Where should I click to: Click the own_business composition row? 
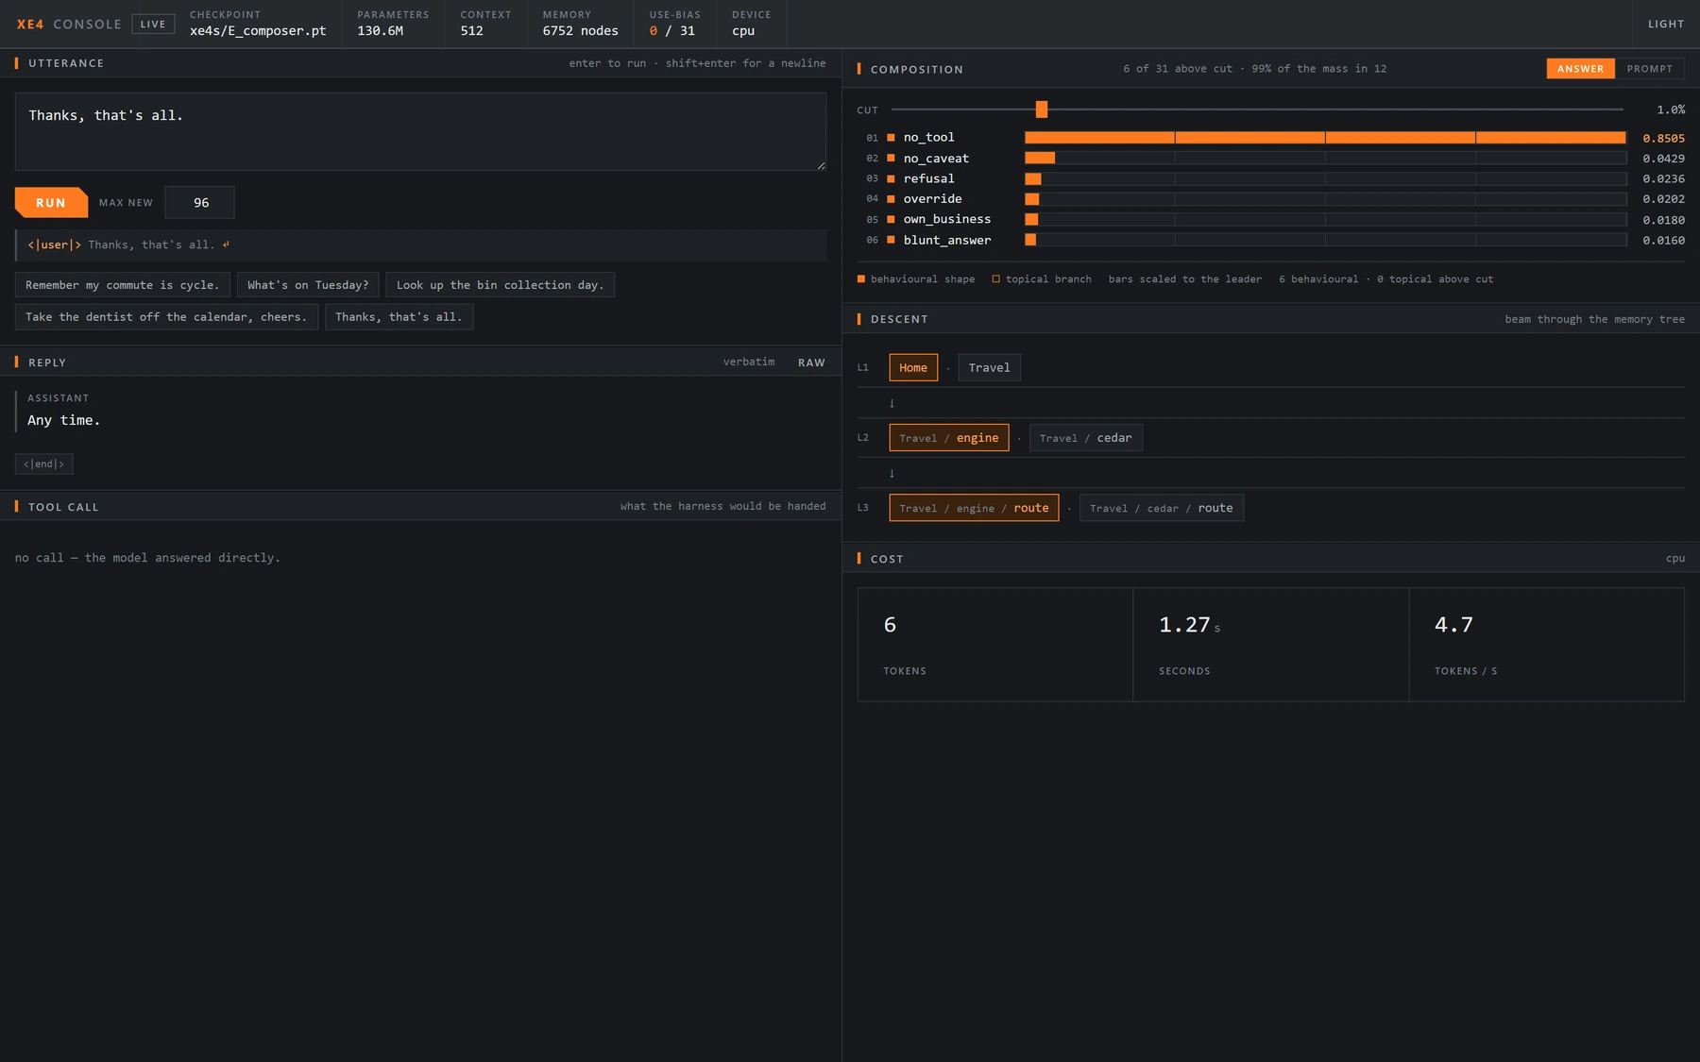tap(1271, 220)
